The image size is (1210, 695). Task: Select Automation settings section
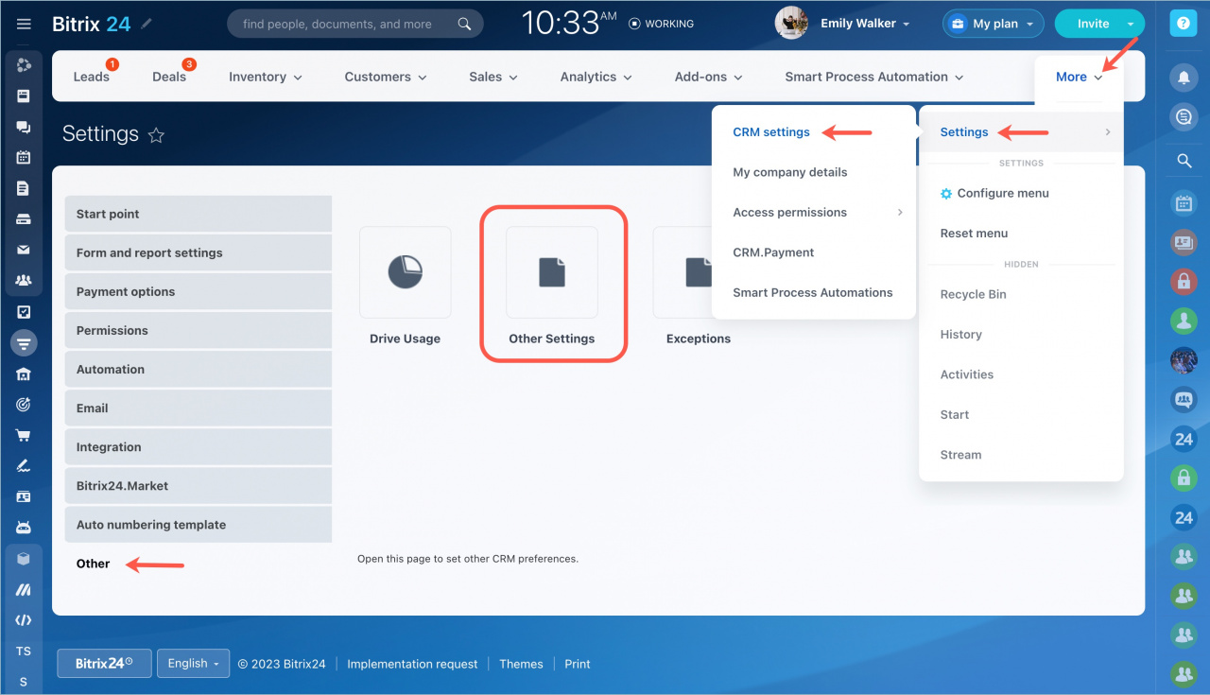[x=199, y=369]
